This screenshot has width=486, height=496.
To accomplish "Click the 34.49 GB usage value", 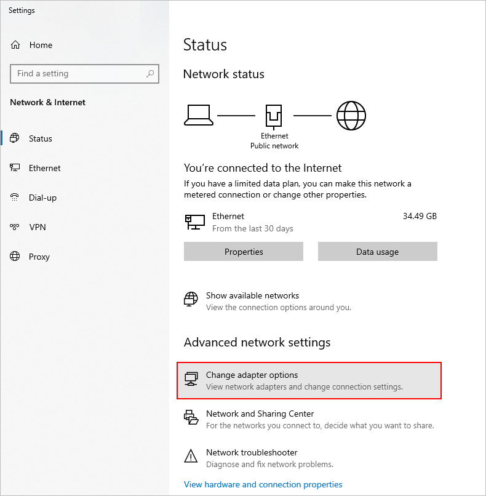I will click(x=420, y=216).
